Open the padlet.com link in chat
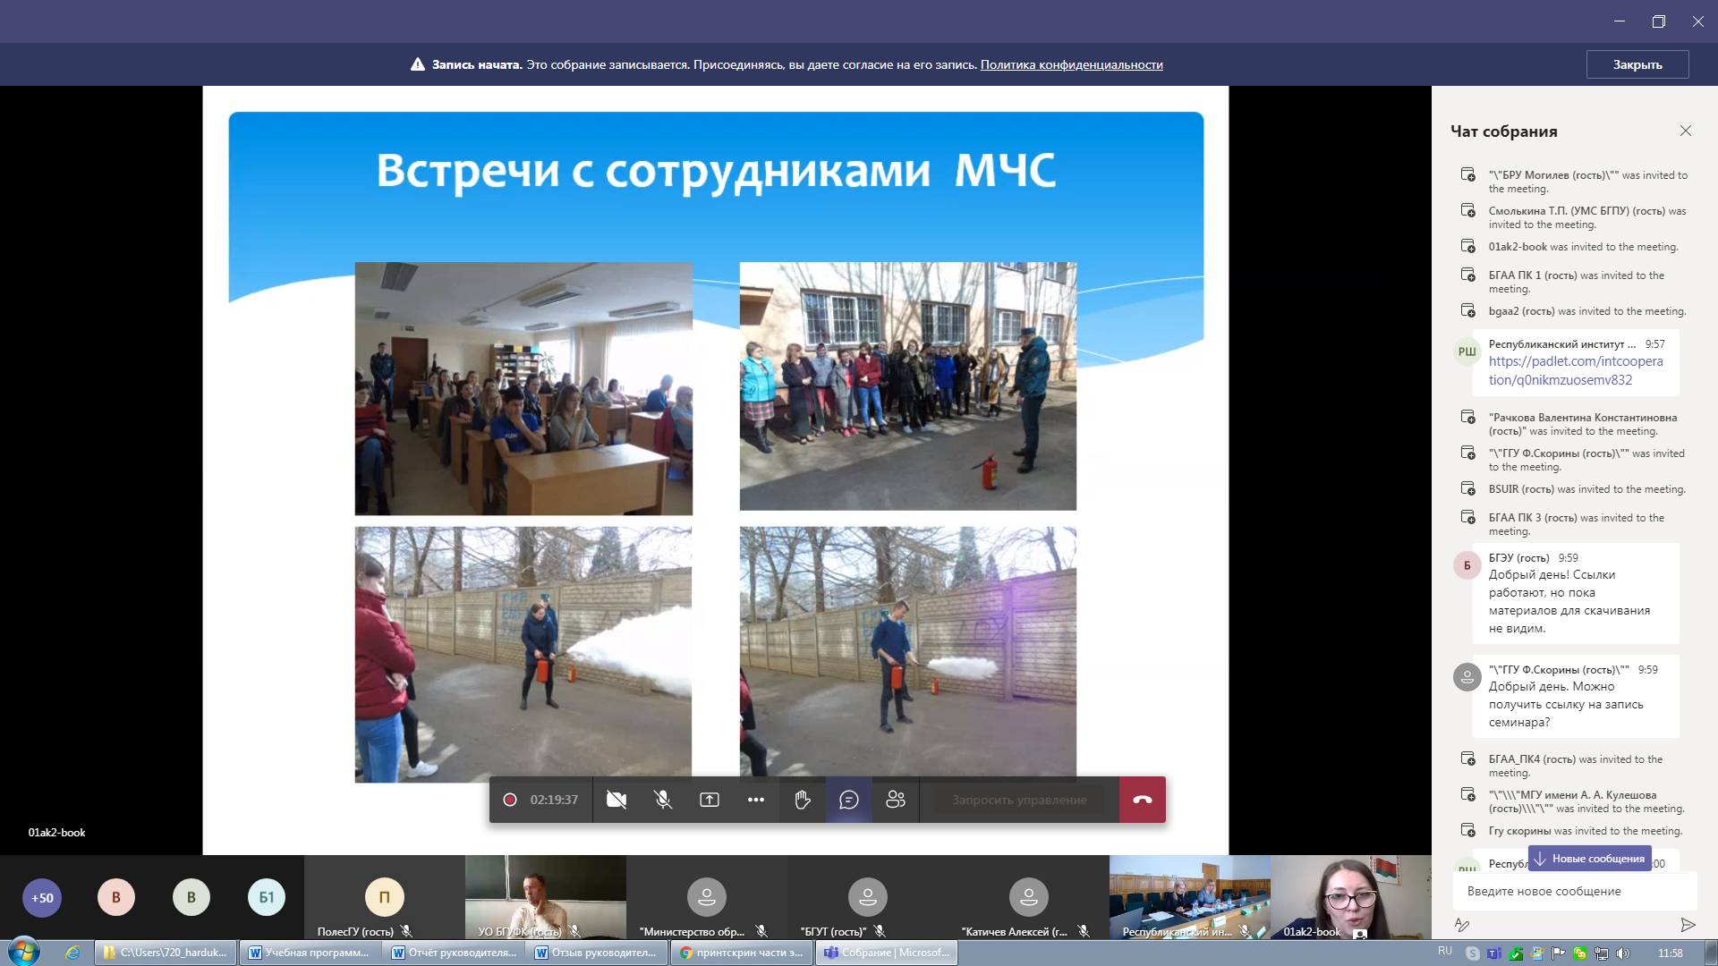 1576,370
